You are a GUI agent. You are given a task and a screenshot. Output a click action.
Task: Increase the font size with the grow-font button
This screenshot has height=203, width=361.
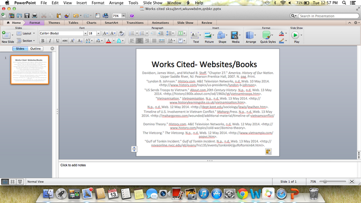click(105, 33)
